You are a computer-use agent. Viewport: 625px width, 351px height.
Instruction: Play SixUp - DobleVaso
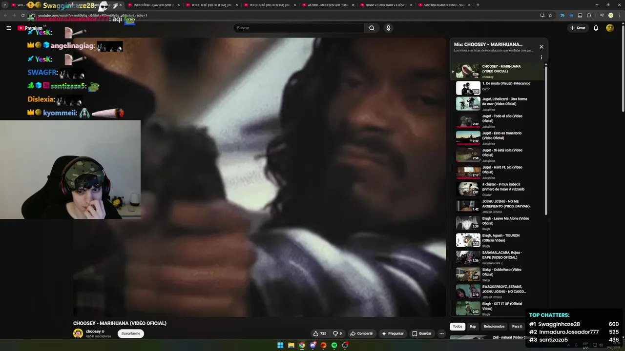[x=497, y=274]
